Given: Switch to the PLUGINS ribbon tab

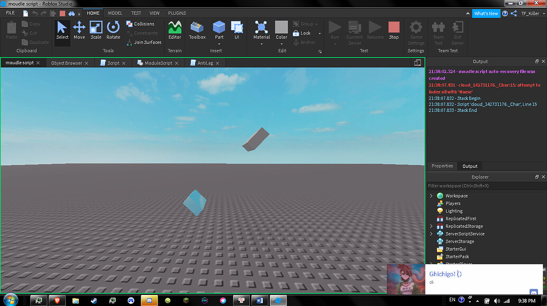Looking at the screenshot, I should [x=177, y=13].
